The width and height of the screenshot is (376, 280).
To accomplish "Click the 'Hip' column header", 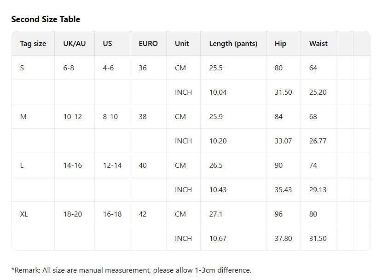I will [x=280, y=44].
